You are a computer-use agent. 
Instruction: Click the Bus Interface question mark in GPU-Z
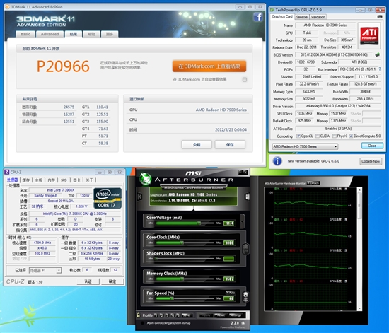pyautogui.click(x=380, y=69)
